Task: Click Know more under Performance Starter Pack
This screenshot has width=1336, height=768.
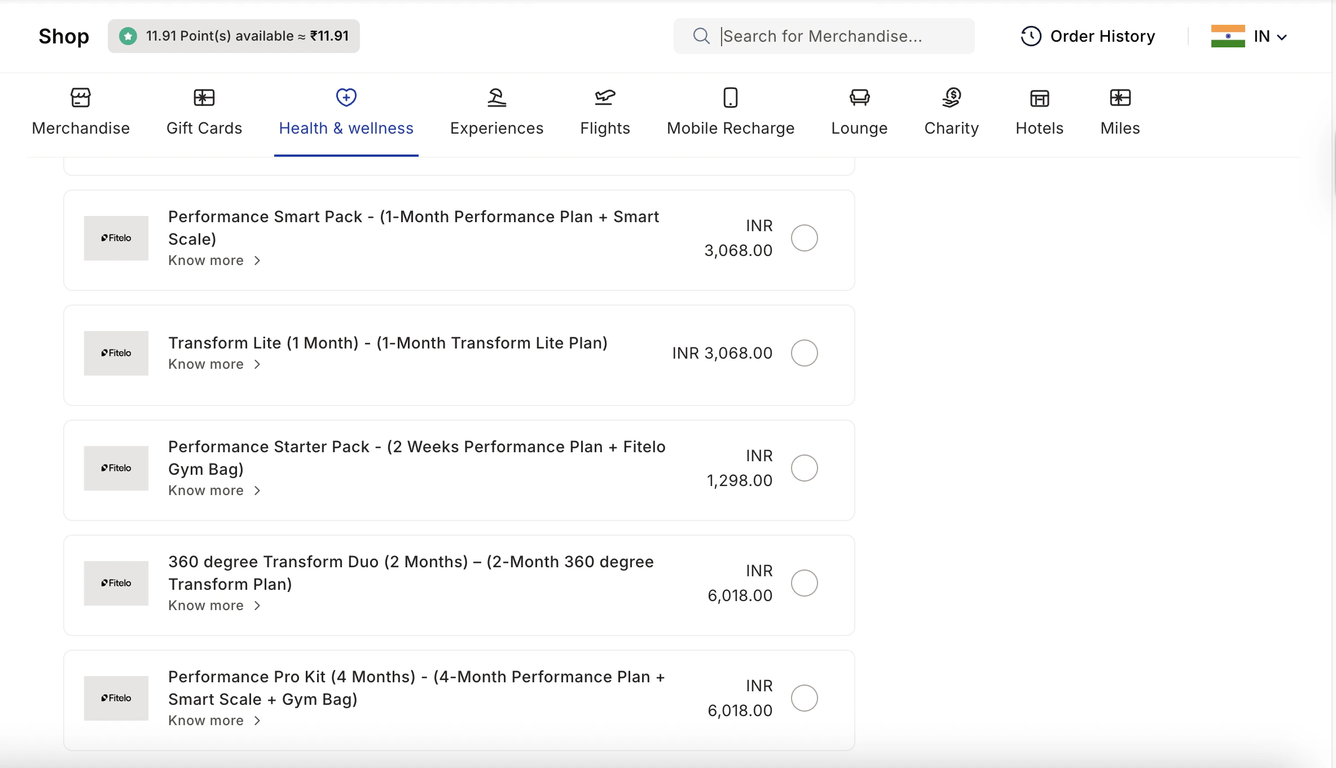Action: 206,491
